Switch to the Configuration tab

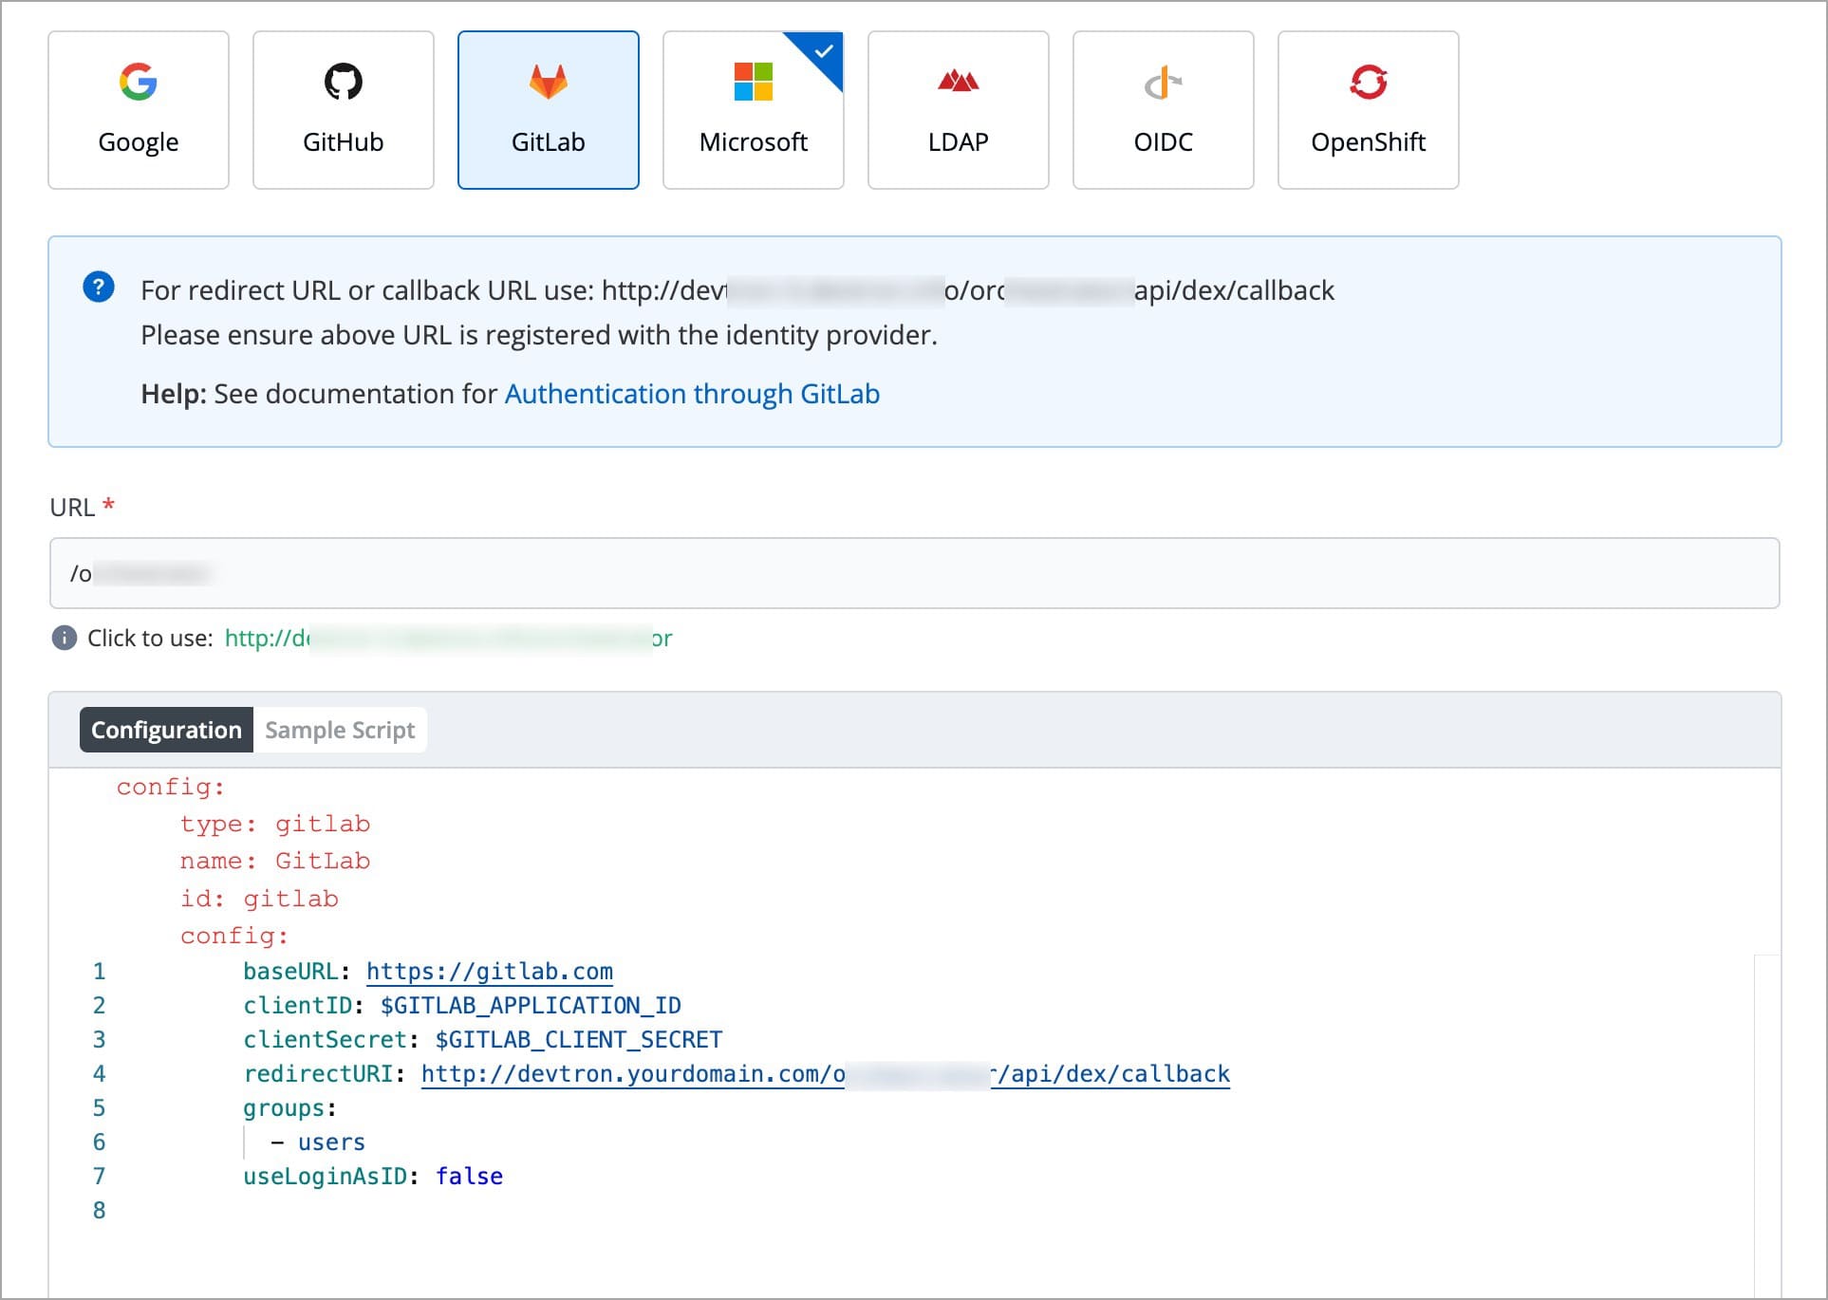pos(166,730)
